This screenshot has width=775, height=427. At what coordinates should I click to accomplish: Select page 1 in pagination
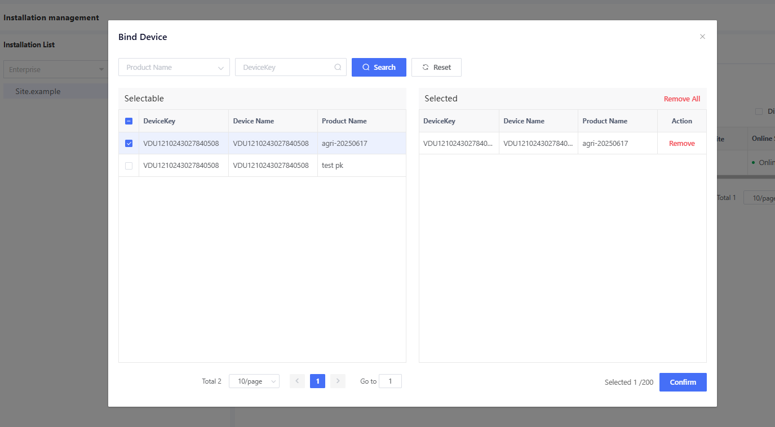coord(317,381)
